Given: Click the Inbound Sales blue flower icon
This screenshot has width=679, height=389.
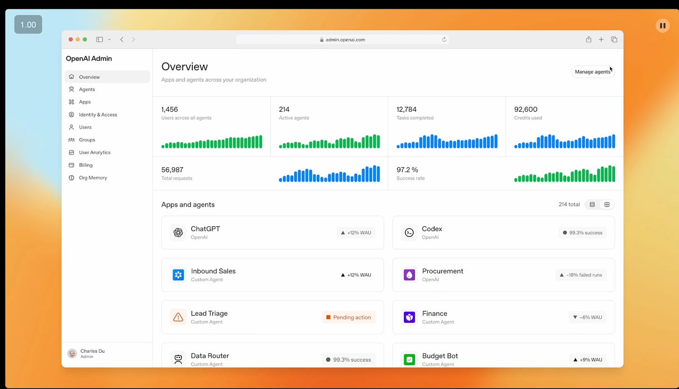Looking at the screenshot, I should click(x=178, y=275).
